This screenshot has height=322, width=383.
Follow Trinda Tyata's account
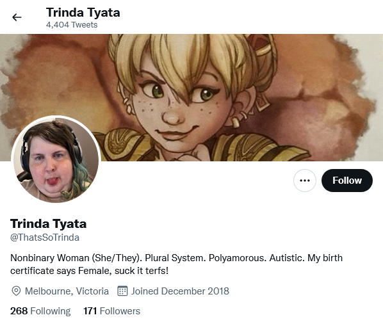[x=347, y=181]
